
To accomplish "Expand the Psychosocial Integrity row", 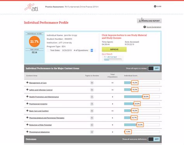I will click(x=27, y=104).
